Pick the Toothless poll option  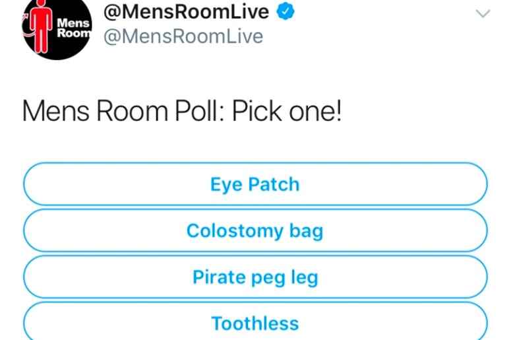(x=255, y=322)
